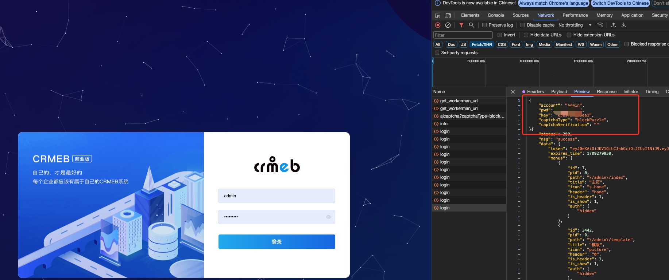Toggle Hide data URLs

coord(526,35)
